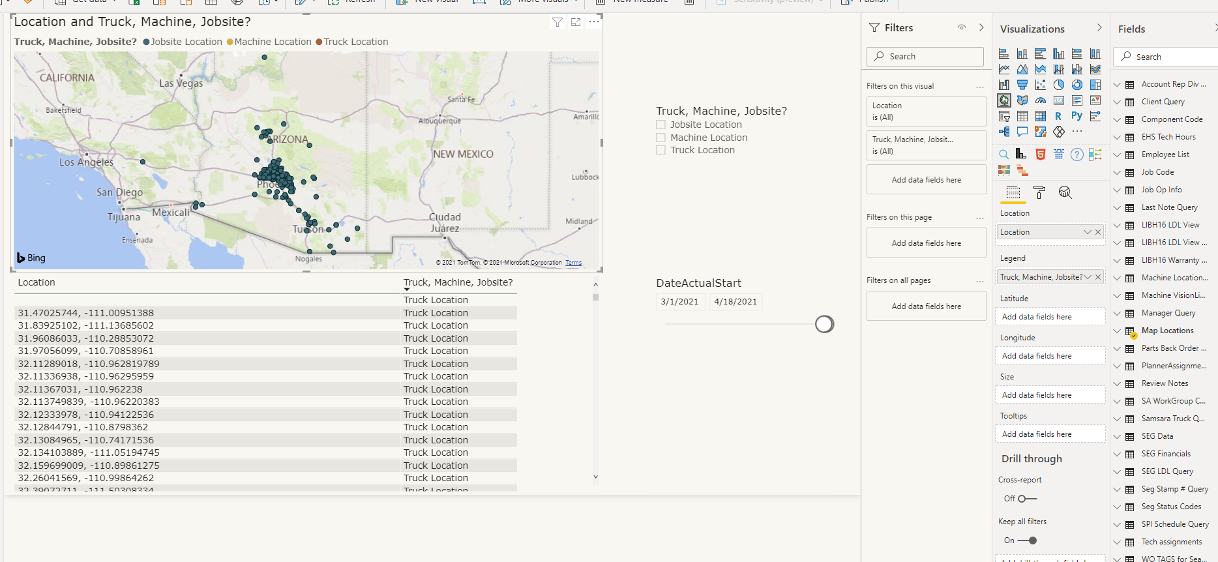
Task: Expand the SEG Financials table
Action: pos(1117,454)
